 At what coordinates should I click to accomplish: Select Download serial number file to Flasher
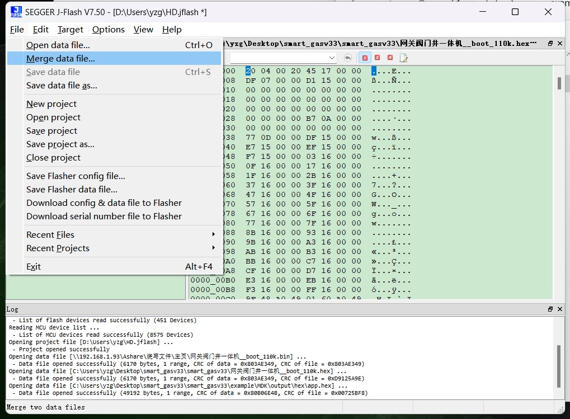(x=114, y=216)
